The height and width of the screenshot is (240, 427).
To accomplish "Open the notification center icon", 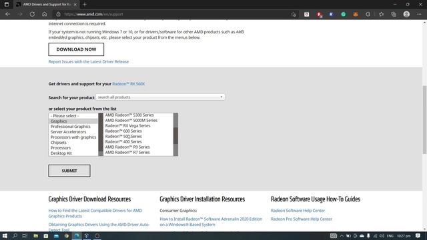I will coord(418,236).
